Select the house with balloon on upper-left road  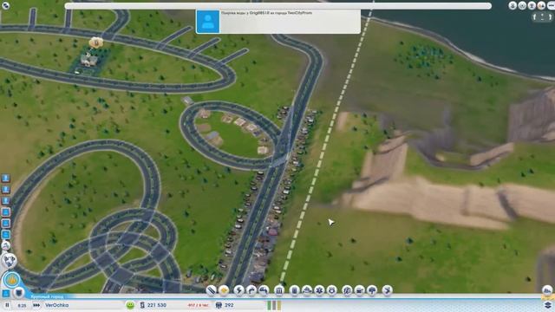point(89,60)
